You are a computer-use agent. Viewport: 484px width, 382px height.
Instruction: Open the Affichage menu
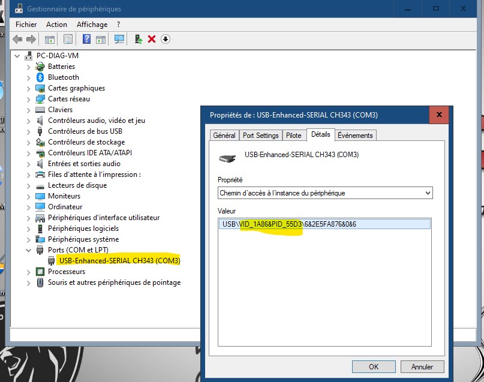[x=92, y=25]
